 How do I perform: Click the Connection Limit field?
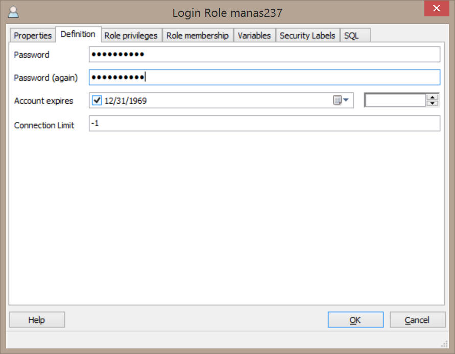click(264, 124)
